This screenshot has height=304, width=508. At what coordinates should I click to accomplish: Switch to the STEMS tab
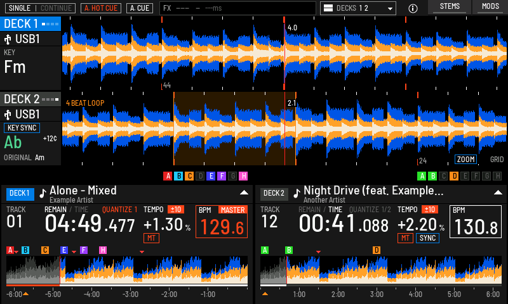pyautogui.click(x=450, y=7)
